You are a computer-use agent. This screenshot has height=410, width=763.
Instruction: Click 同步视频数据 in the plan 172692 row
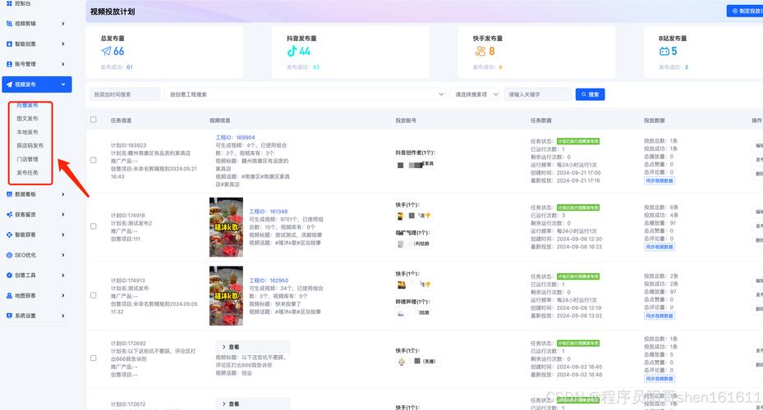coord(660,378)
